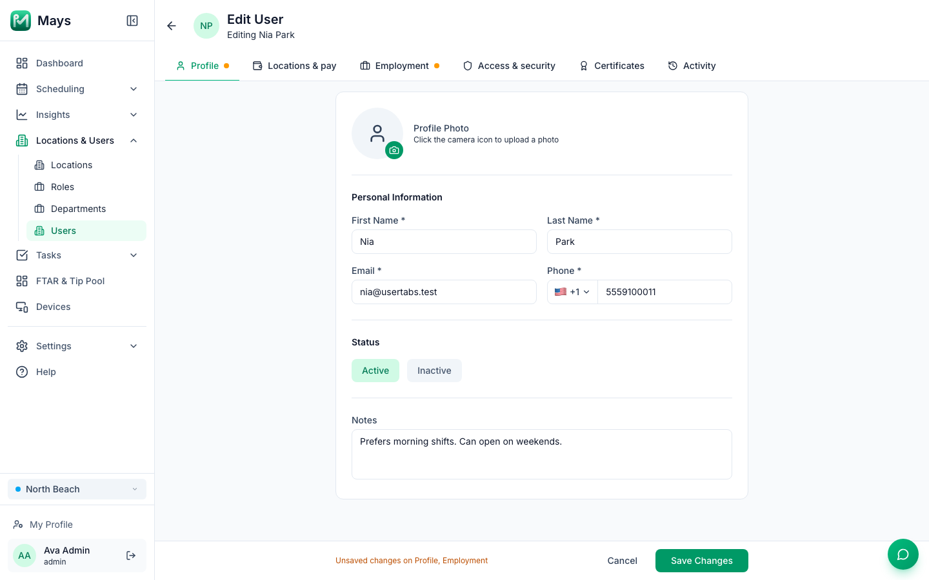Image resolution: width=929 pixels, height=580 pixels.
Task: Click the First Name input field
Action: click(x=444, y=242)
